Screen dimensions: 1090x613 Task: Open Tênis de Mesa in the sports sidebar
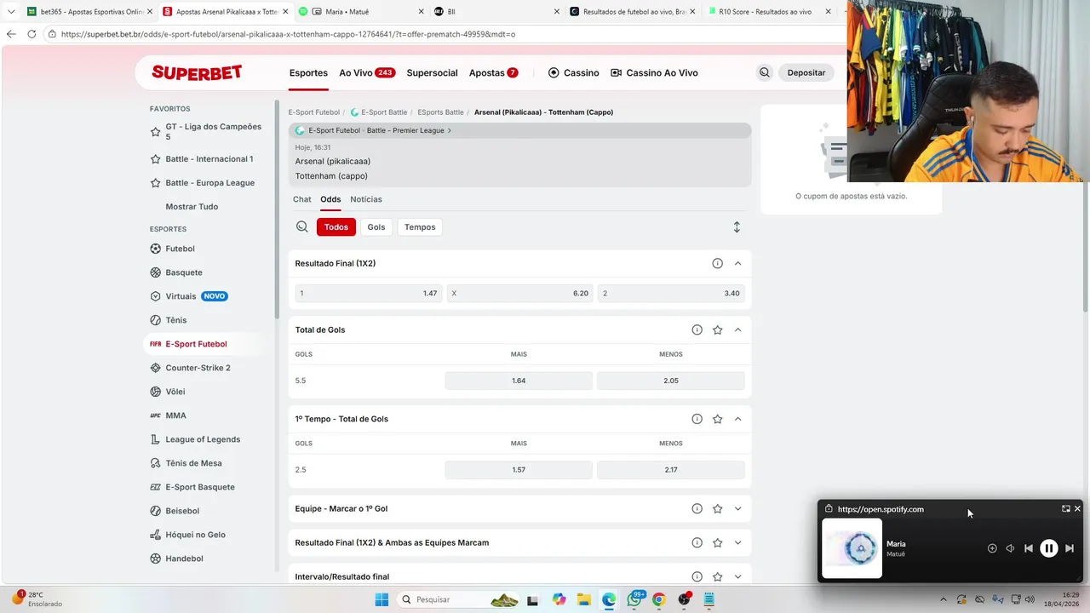pos(193,463)
